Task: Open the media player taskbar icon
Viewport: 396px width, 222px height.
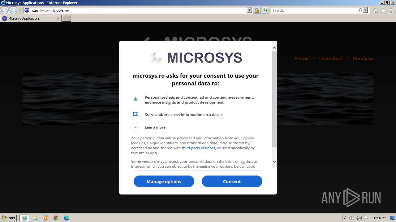Action: tap(45, 218)
